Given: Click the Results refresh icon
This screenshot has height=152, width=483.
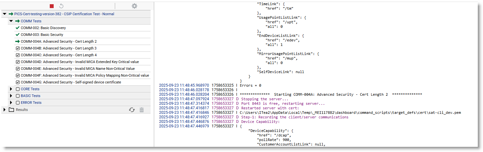Looking at the screenshot, I should pos(132,110).
